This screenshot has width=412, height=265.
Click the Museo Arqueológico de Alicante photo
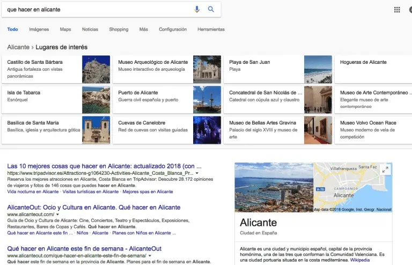207,69
